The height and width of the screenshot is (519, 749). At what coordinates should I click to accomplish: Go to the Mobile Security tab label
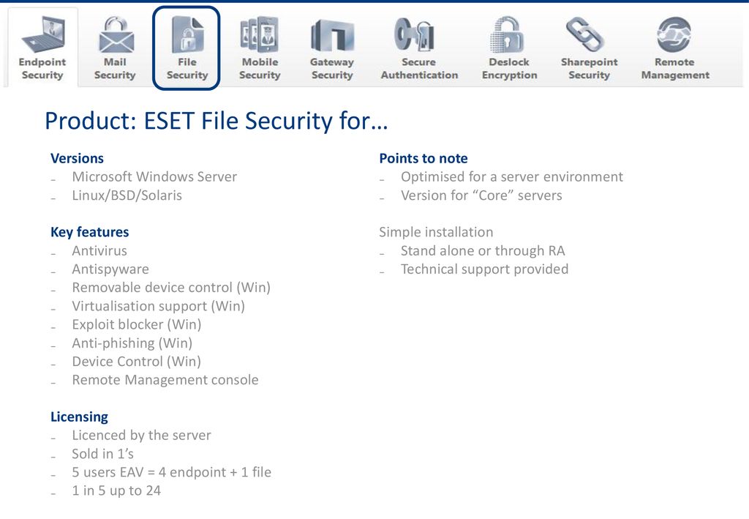pyautogui.click(x=260, y=68)
